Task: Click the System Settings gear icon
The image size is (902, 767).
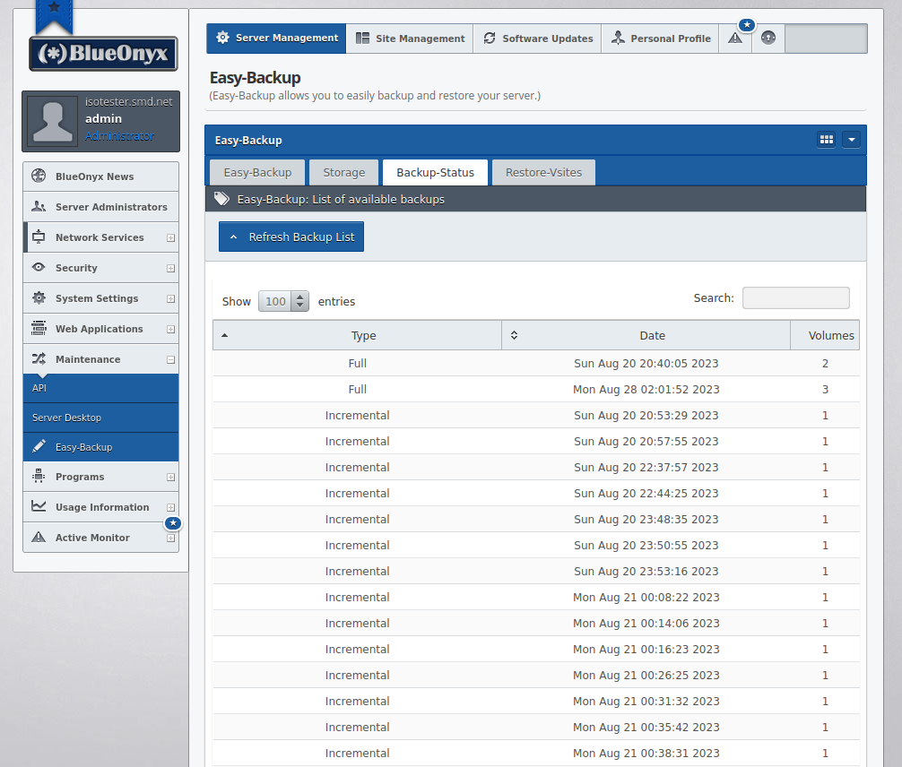Action: (39, 297)
